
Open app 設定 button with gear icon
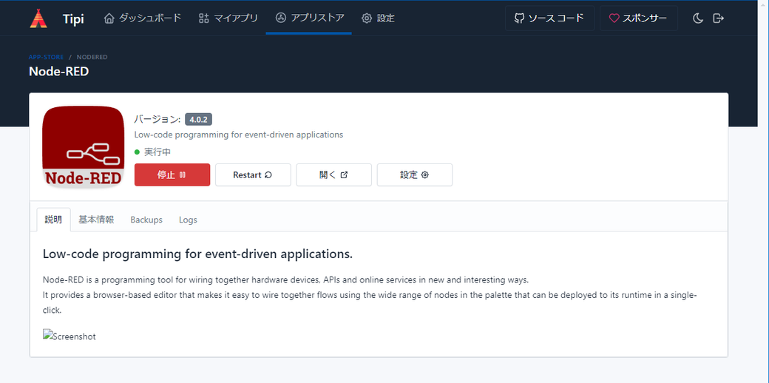tap(414, 175)
